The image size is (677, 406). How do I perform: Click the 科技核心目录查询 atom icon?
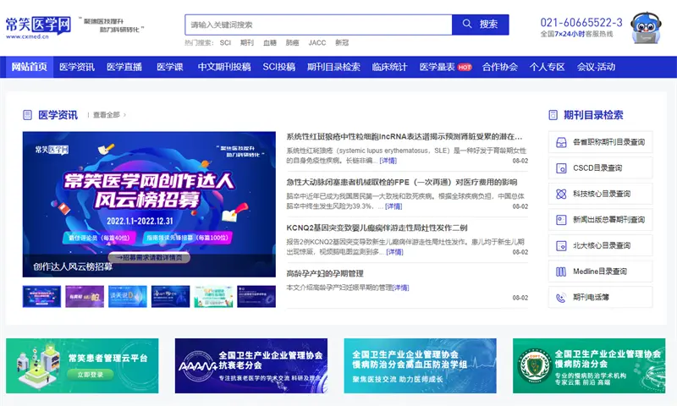pyautogui.click(x=560, y=195)
